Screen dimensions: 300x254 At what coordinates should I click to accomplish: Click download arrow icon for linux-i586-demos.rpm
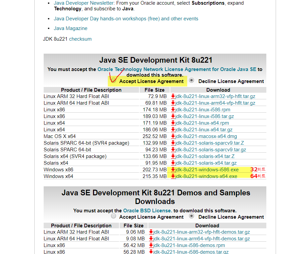pyautogui.click(x=151, y=245)
